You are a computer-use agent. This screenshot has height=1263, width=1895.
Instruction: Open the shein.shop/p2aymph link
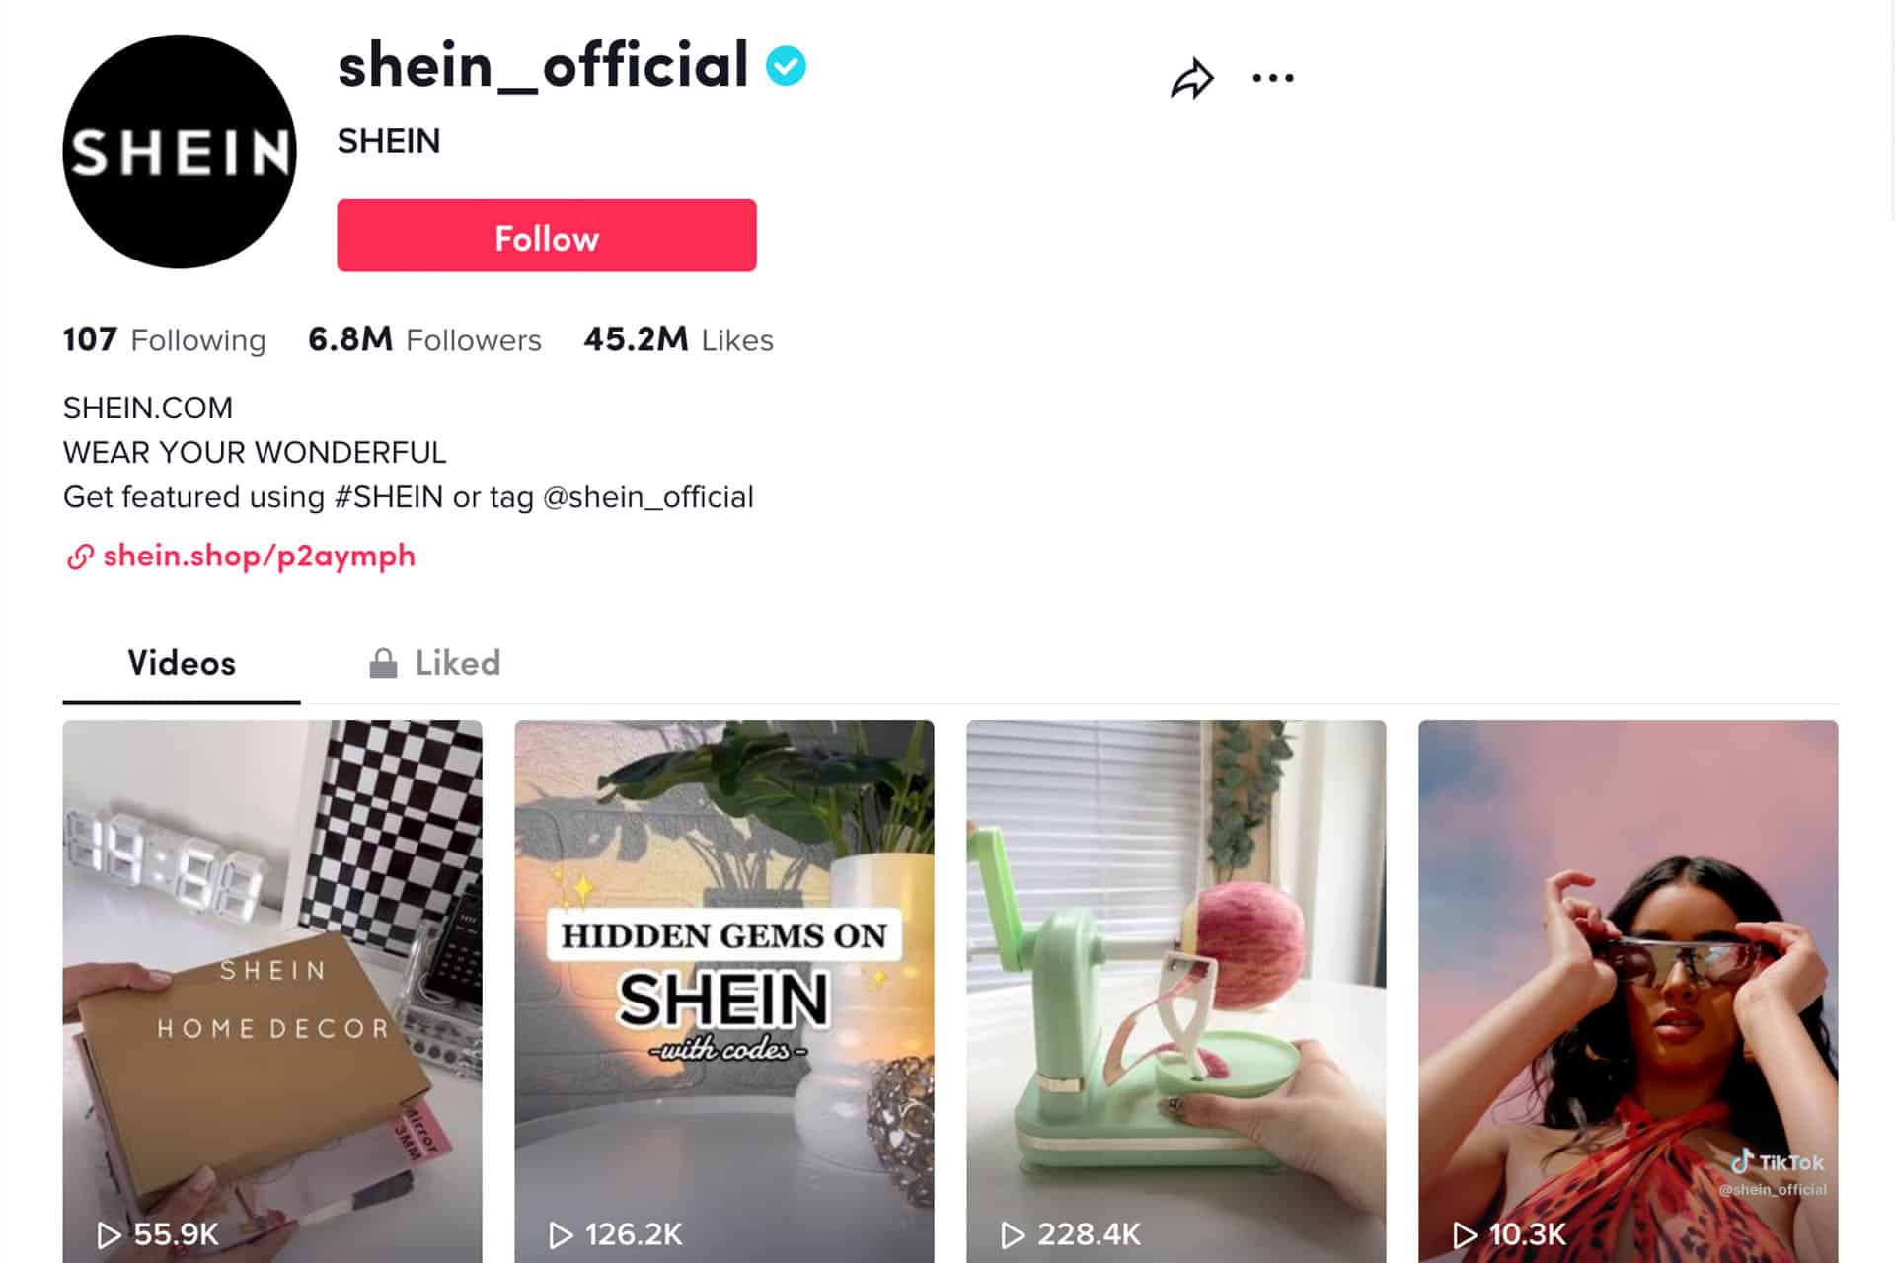(x=259, y=556)
